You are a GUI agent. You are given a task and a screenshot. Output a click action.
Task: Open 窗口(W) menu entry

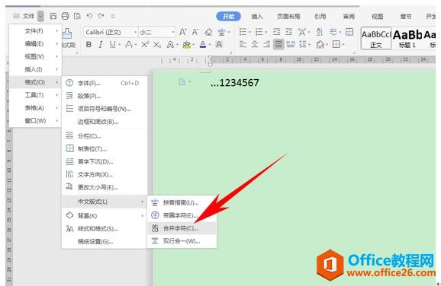[35, 121]
